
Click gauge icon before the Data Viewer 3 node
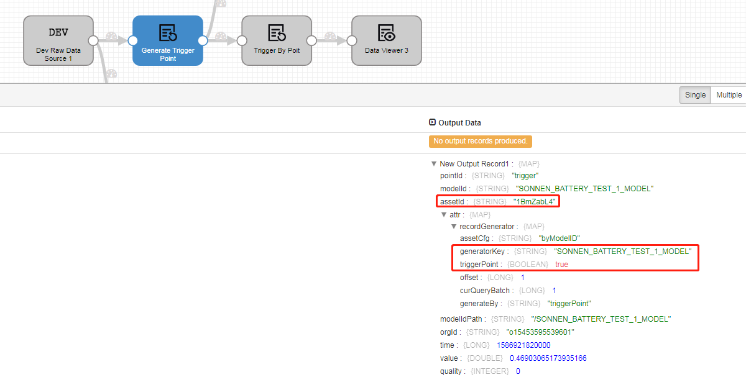tap(331, 37)
